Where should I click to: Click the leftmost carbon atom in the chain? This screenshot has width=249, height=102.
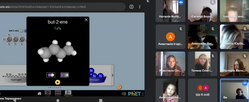click(9, 39)
